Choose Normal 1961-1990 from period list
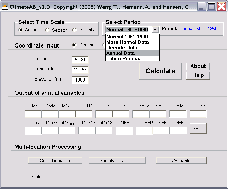This screenshot has width=228, height=189. tap(132, 37)
